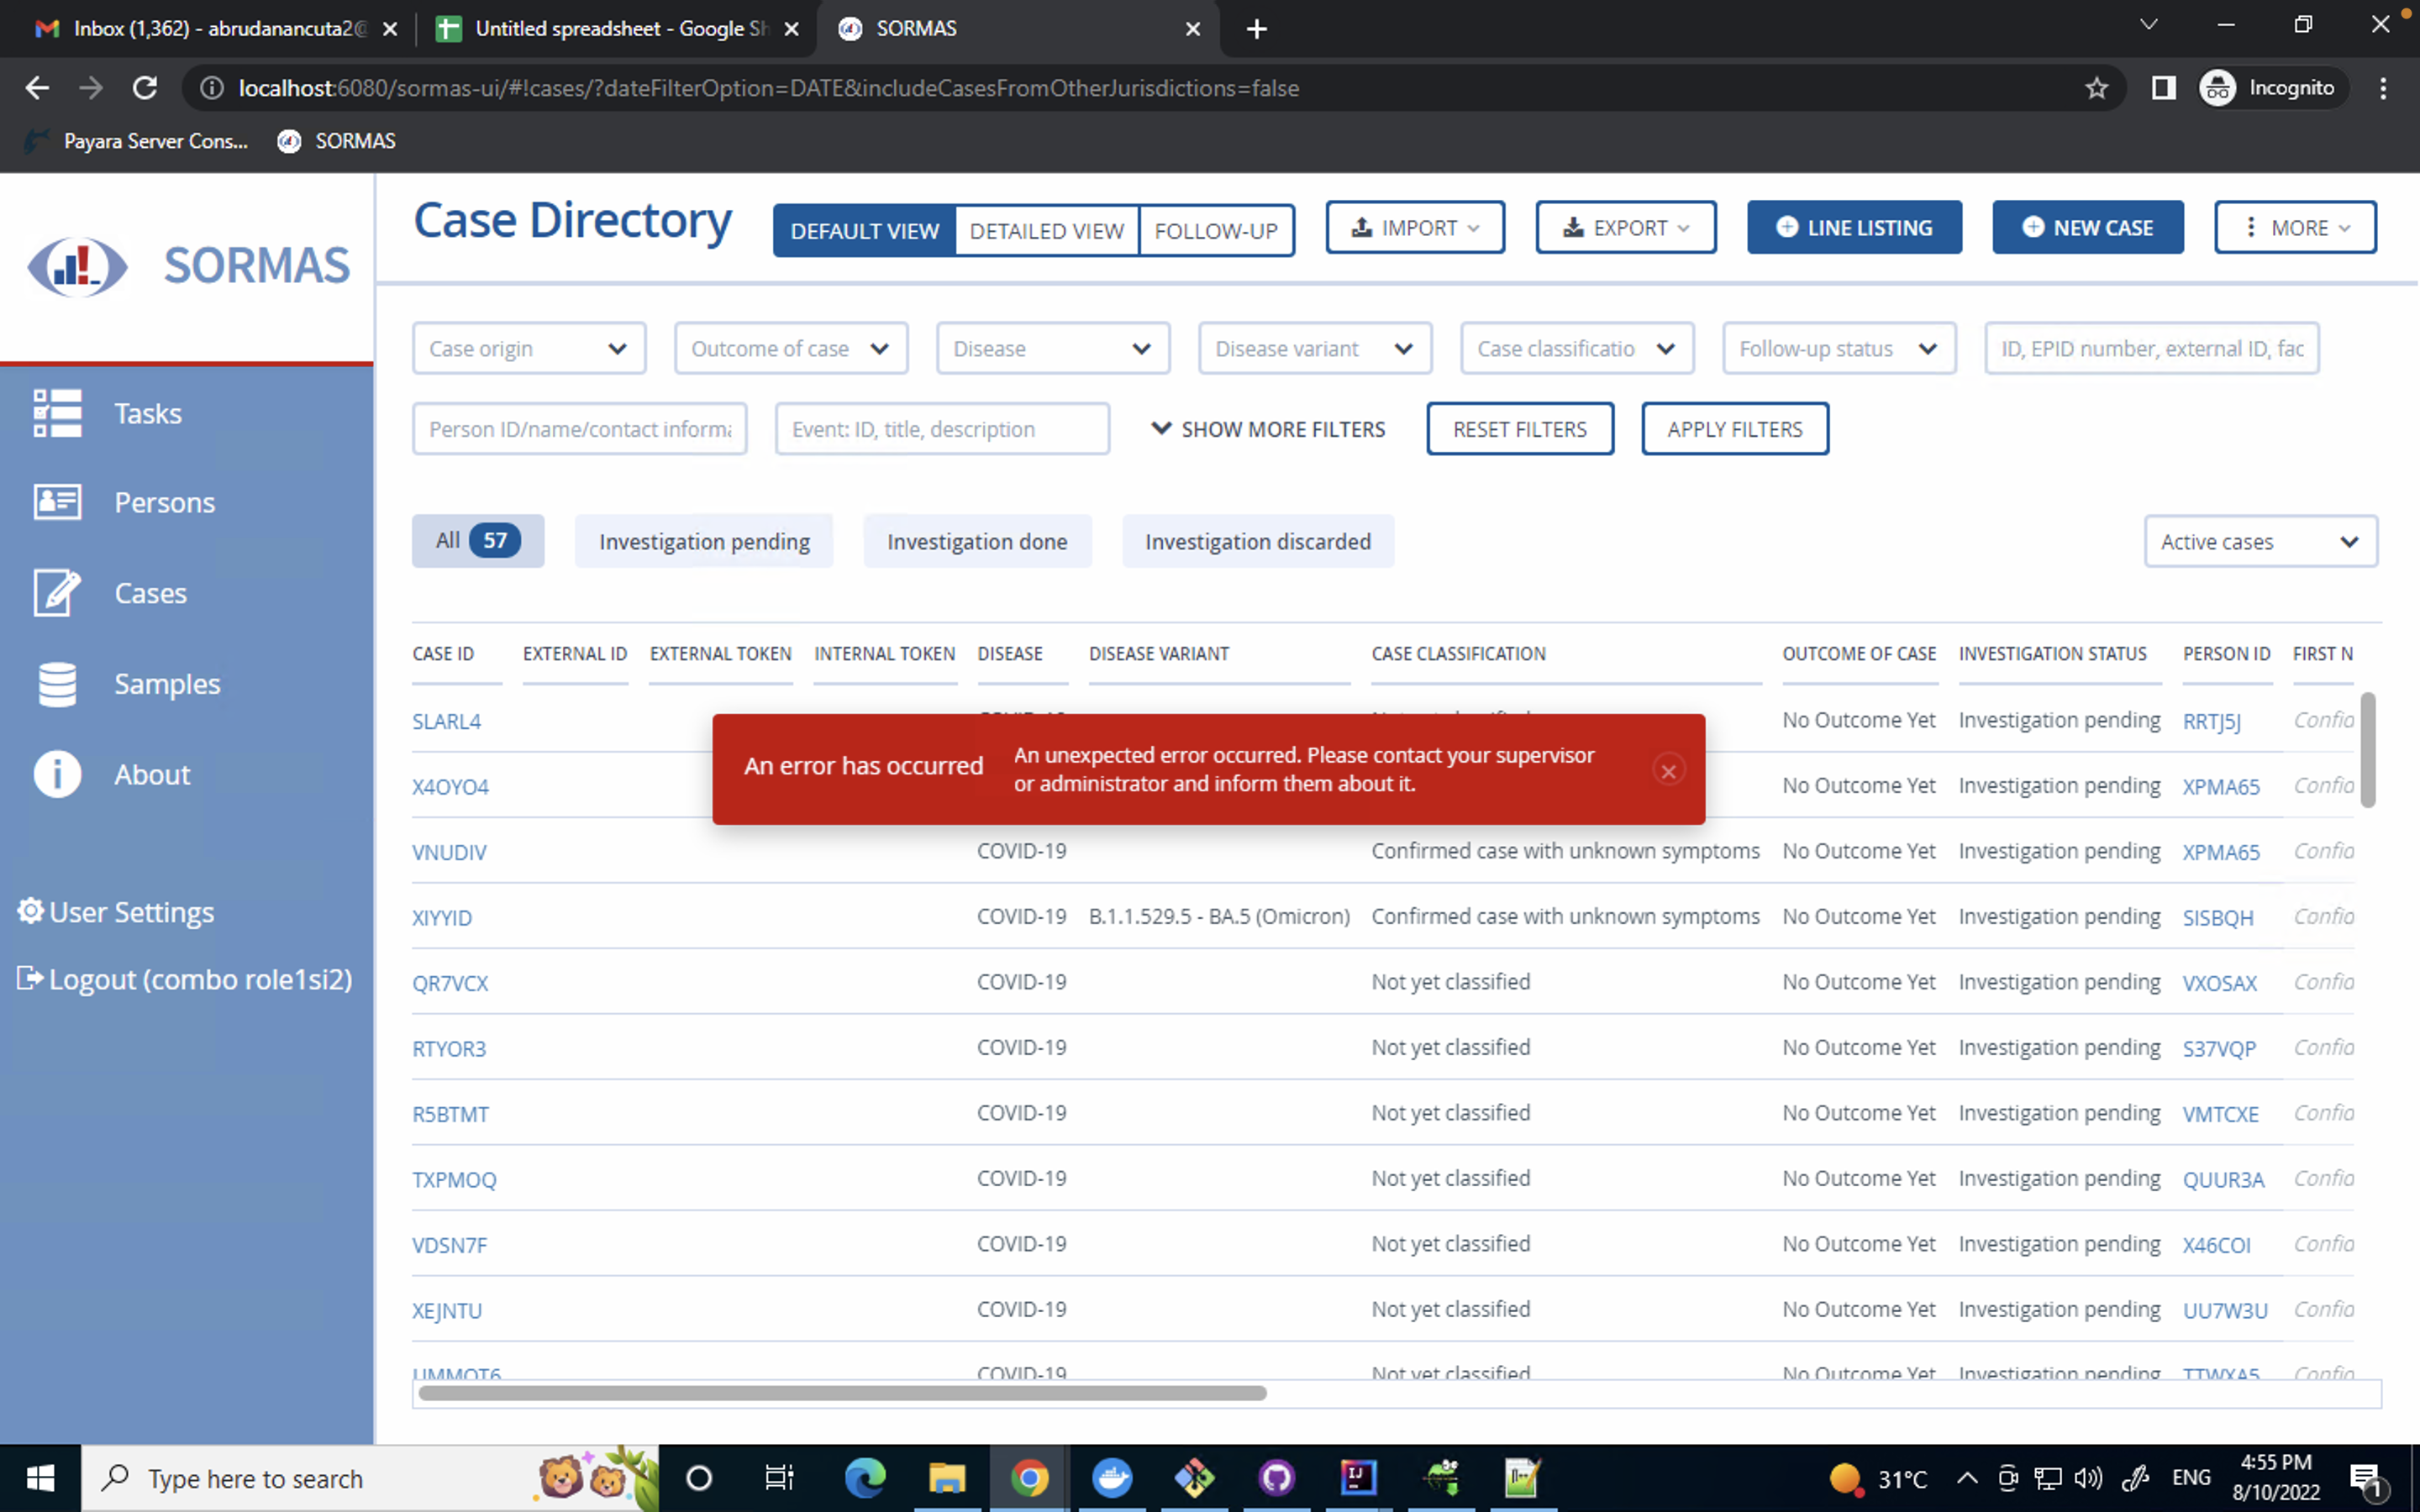Open the More menu
Screen dimensions: 2420x1512
coord(2294,228)
